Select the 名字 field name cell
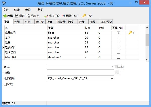The width and height of the screenshot is (151, 107). tap(26, 38)
